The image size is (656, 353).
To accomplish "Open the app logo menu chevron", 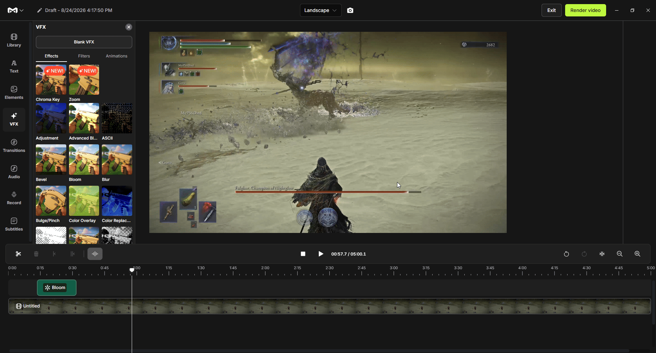I will pos(22,10).
